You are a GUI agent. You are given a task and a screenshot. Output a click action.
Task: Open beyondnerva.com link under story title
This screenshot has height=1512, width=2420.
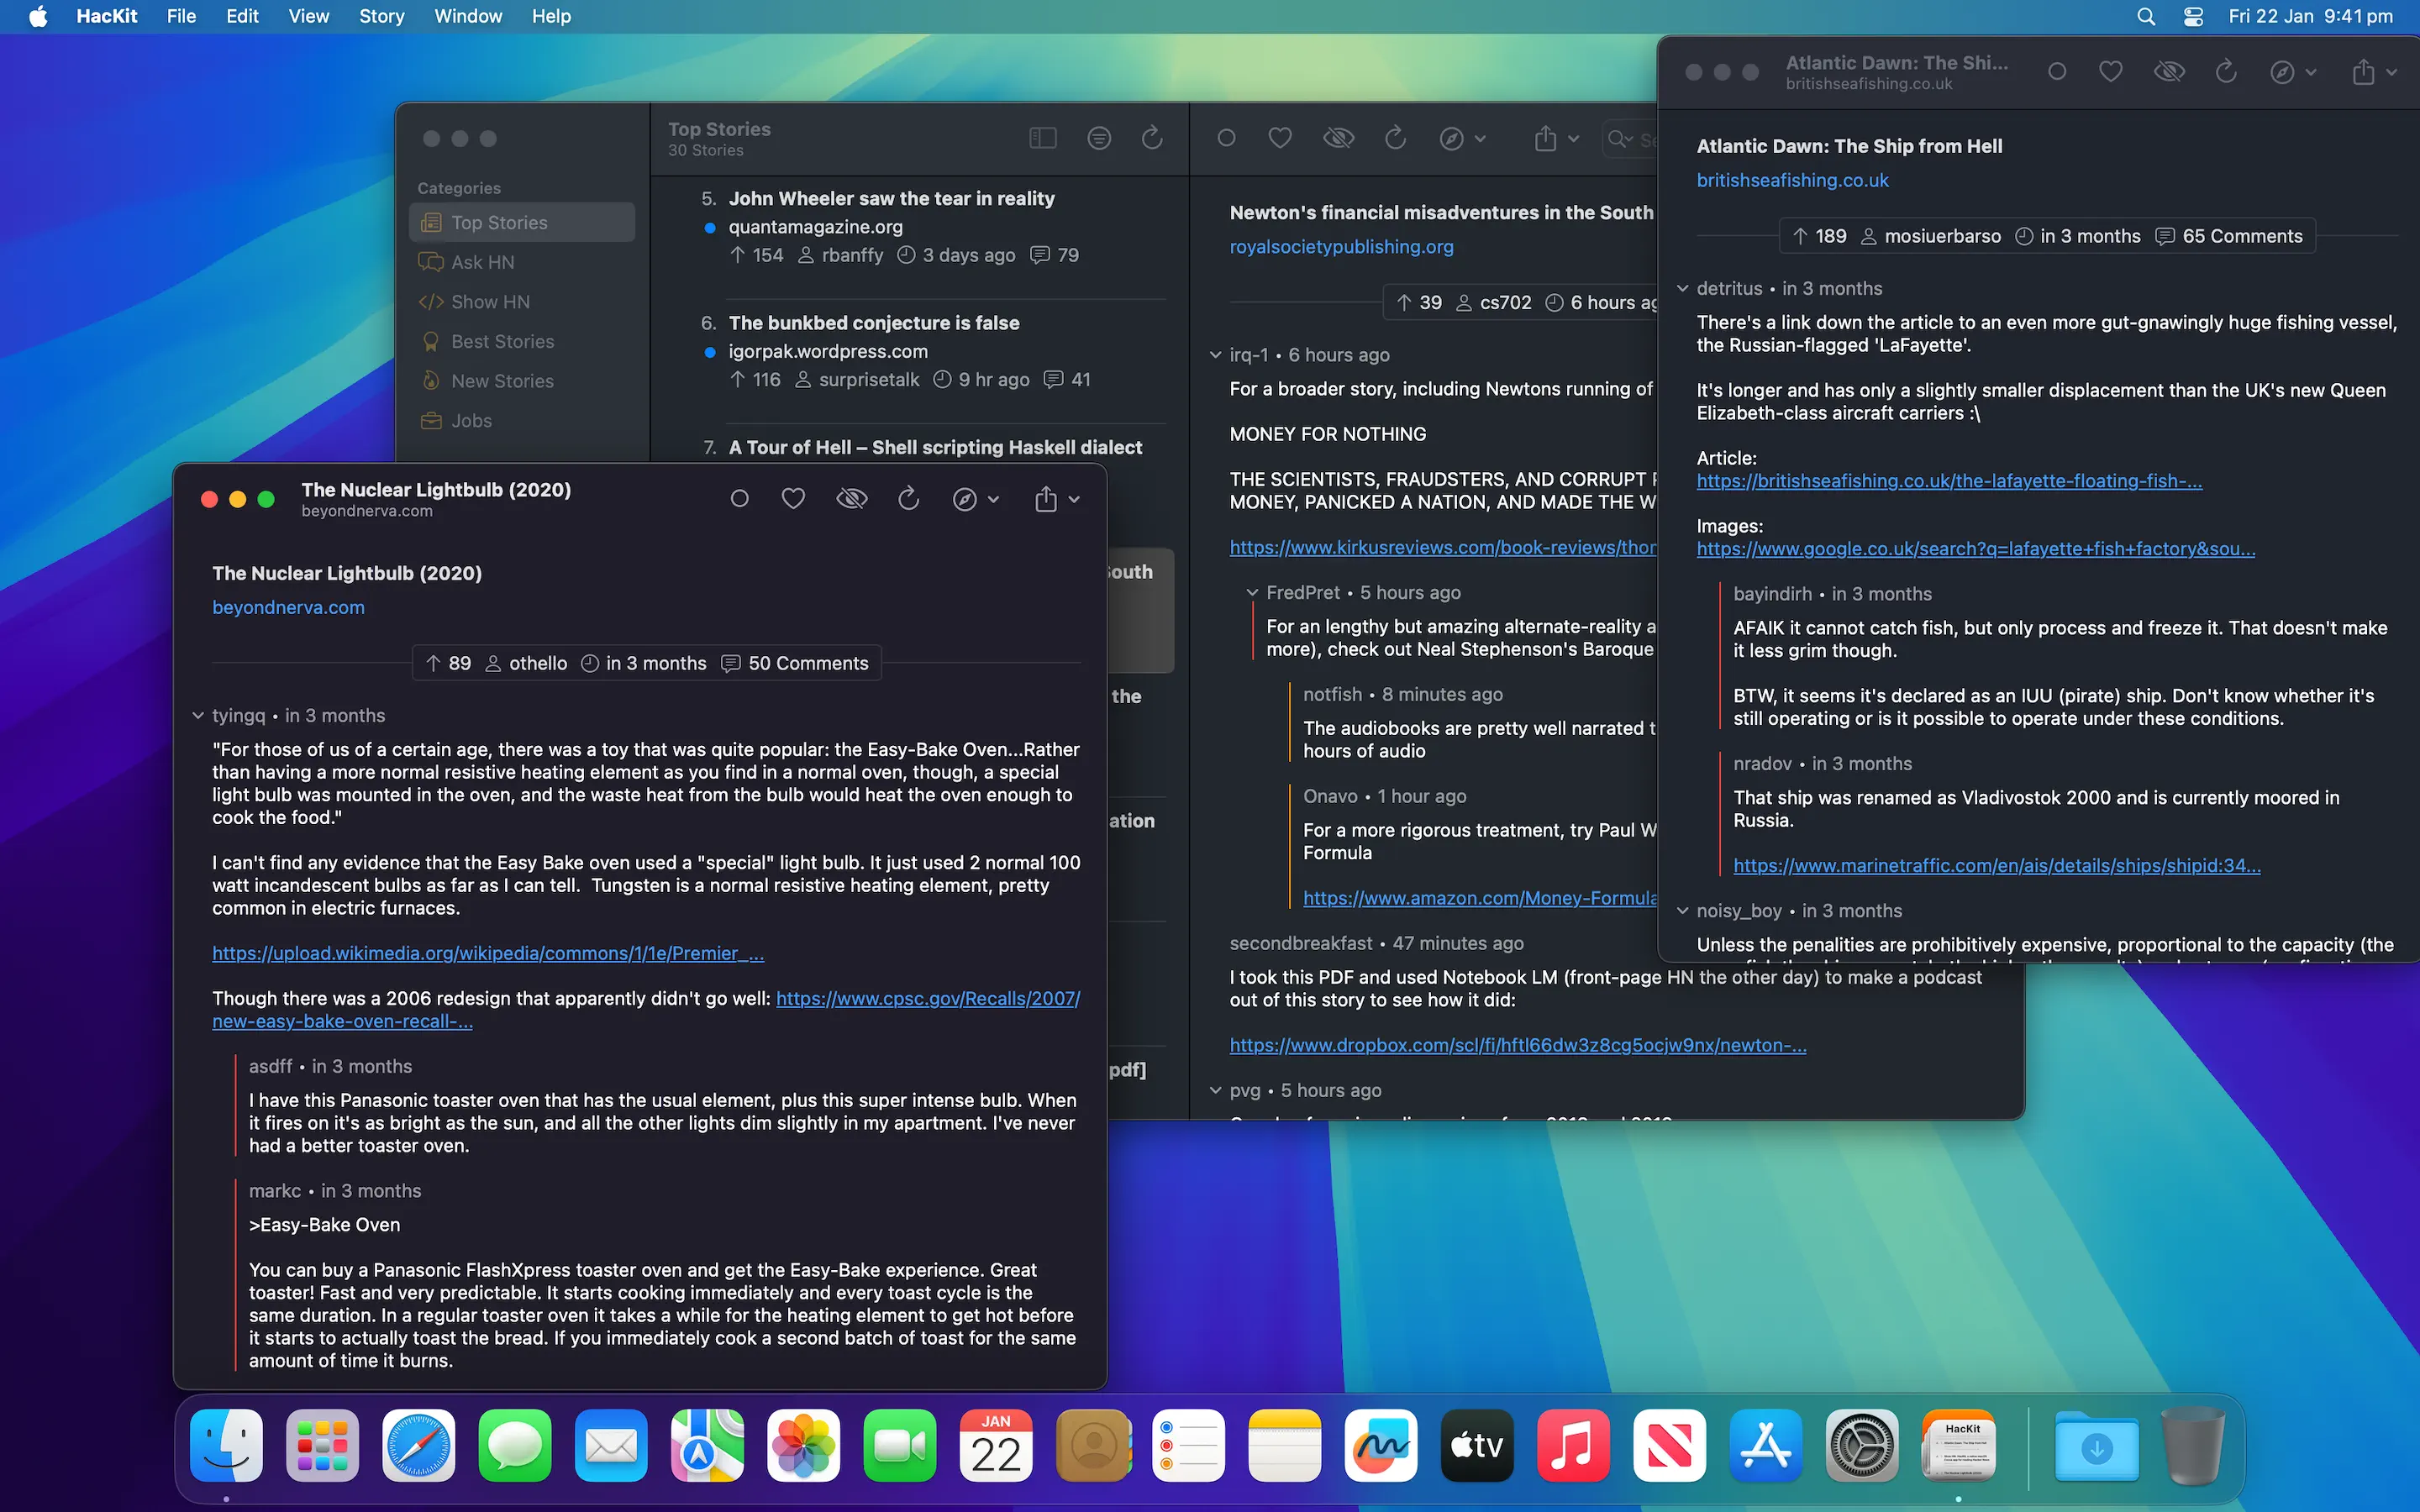point(288,607)
